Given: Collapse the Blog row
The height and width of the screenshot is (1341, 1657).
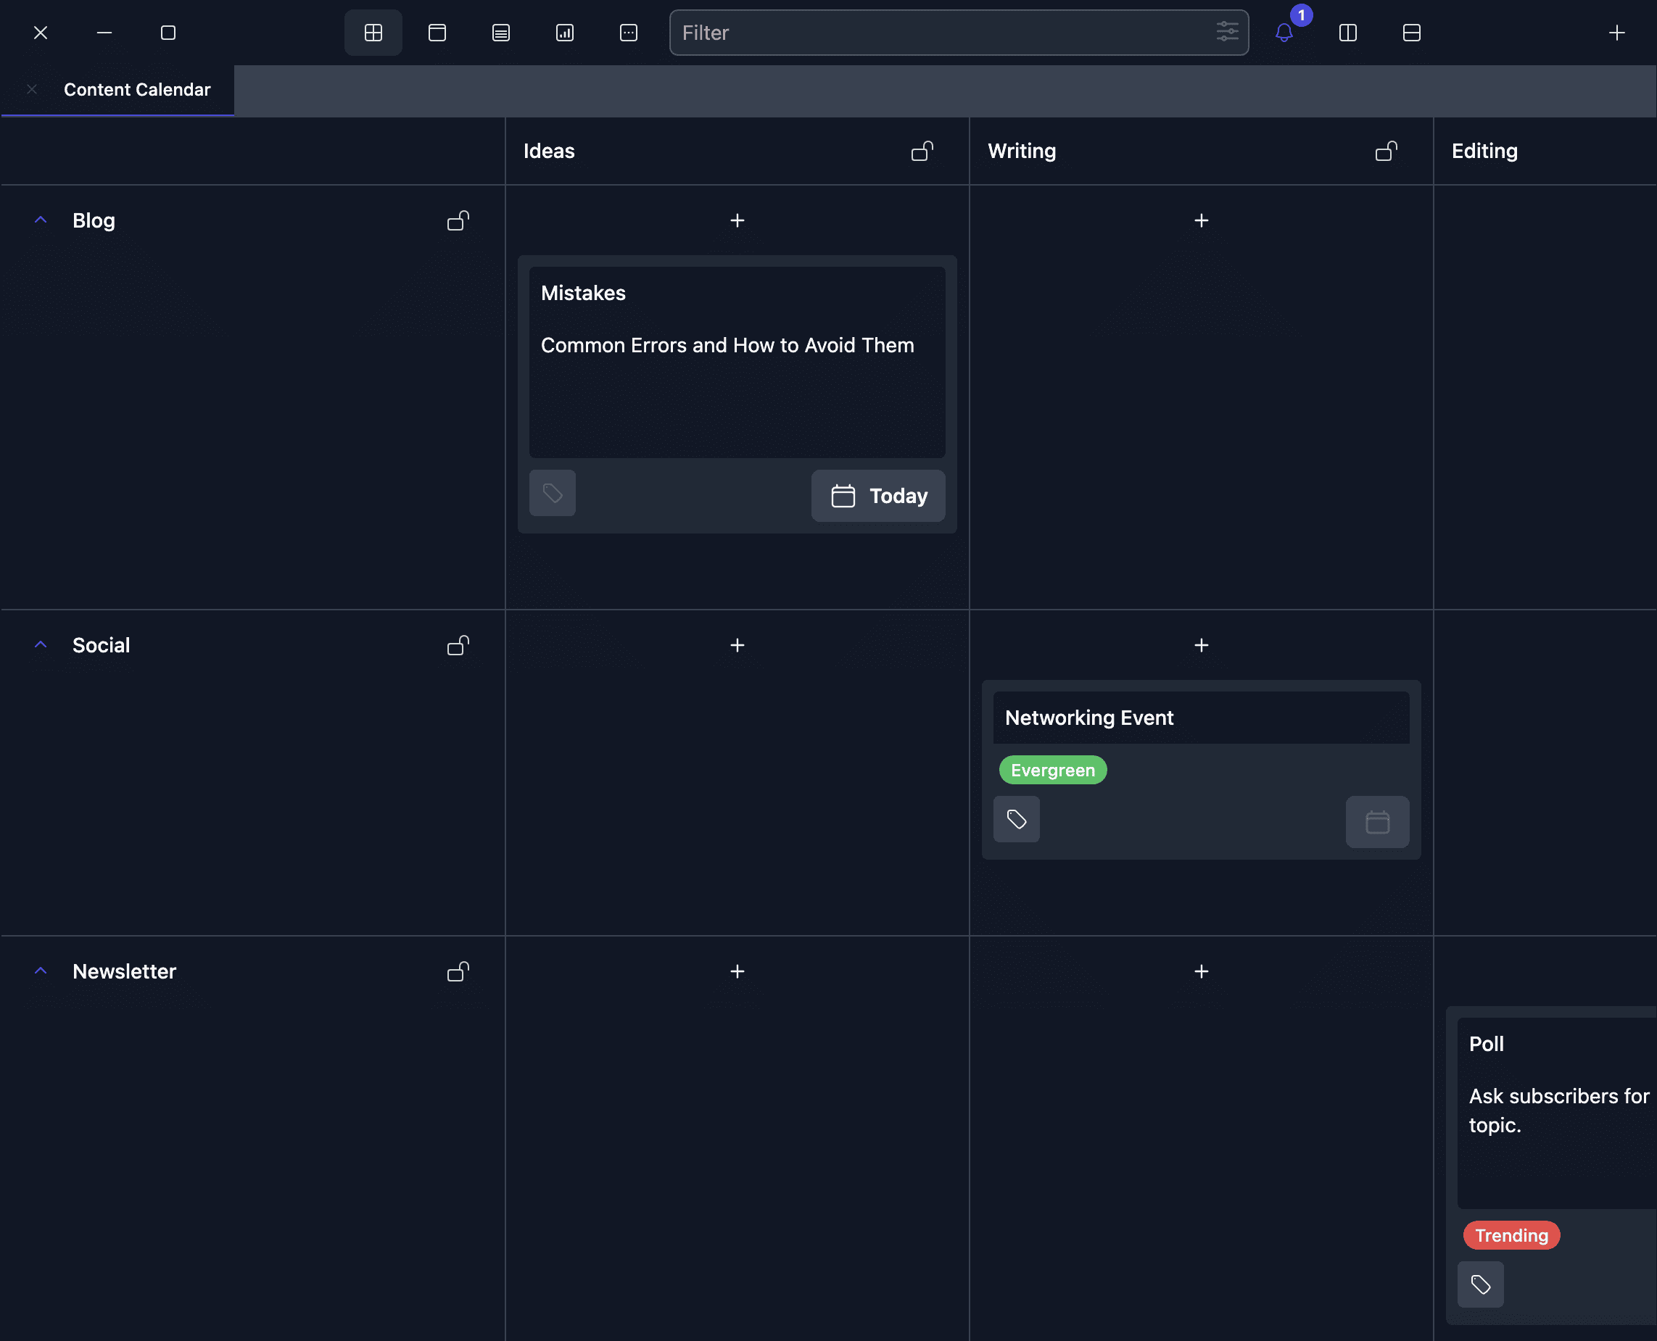Looking at the screenshot, I should (41, 221).
